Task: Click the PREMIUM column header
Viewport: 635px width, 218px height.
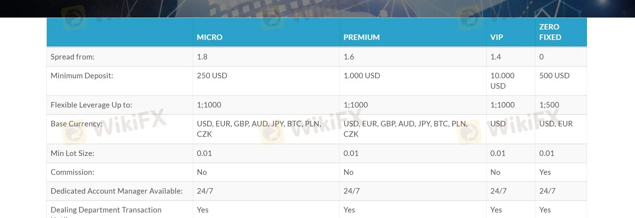Action: [361, 37]
